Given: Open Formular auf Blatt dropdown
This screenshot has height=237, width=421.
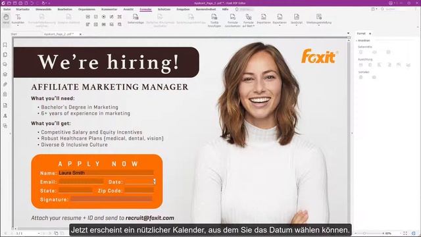Looking at the screenshot, I should point(254,26).
